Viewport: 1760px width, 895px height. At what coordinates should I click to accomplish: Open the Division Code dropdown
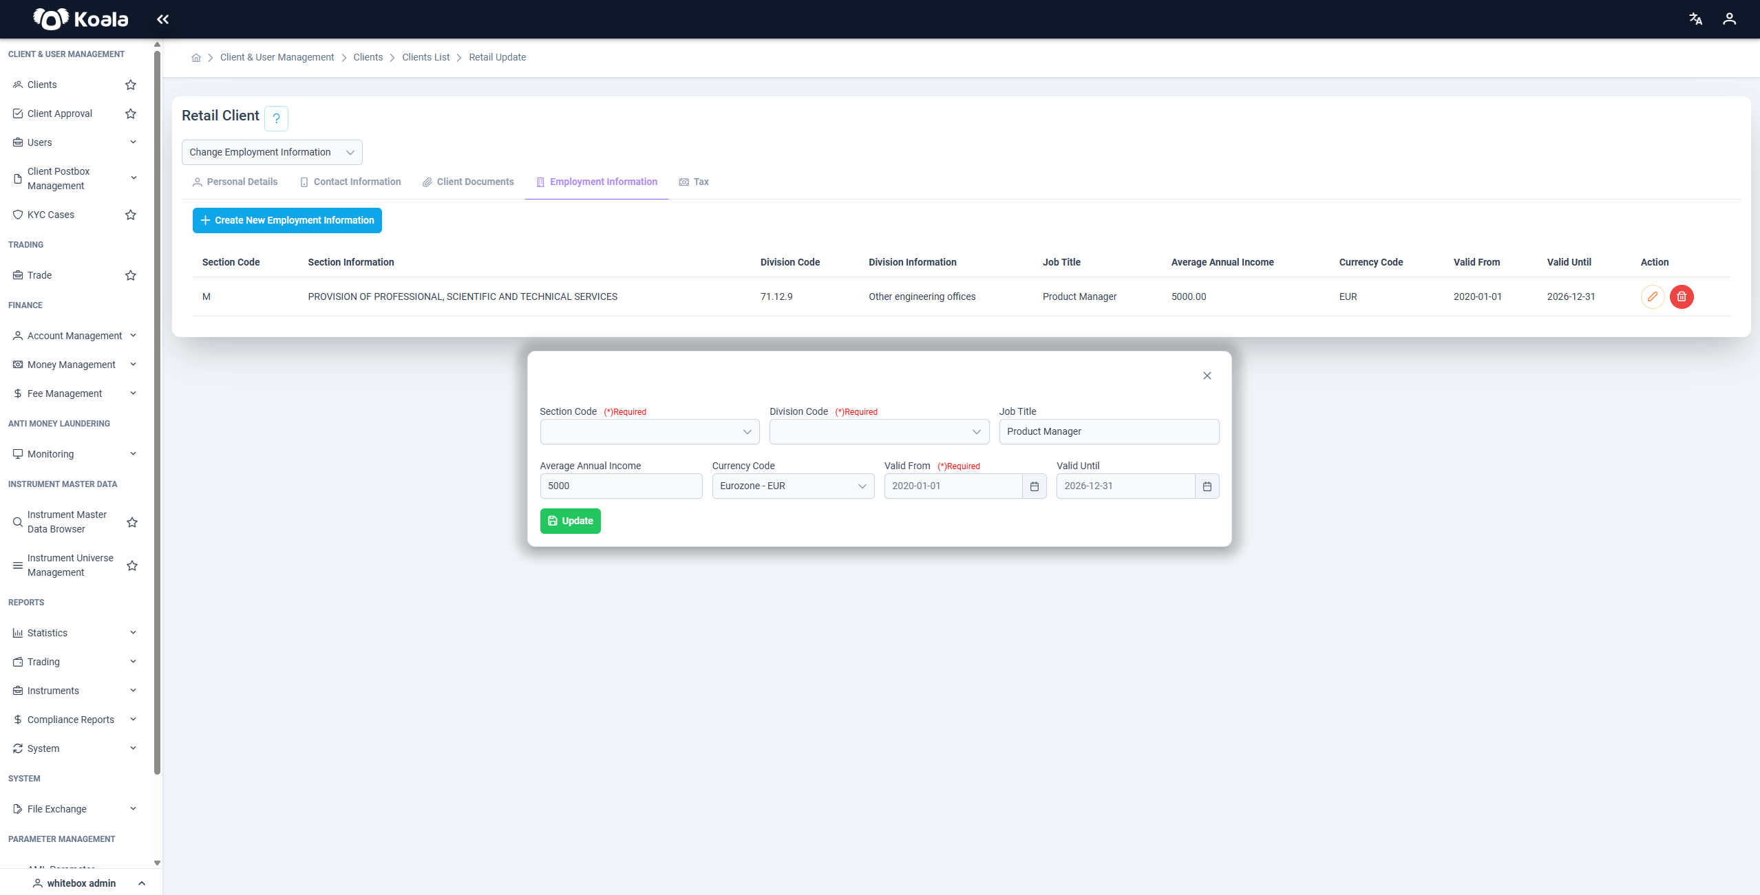click(x=879, y=432)
